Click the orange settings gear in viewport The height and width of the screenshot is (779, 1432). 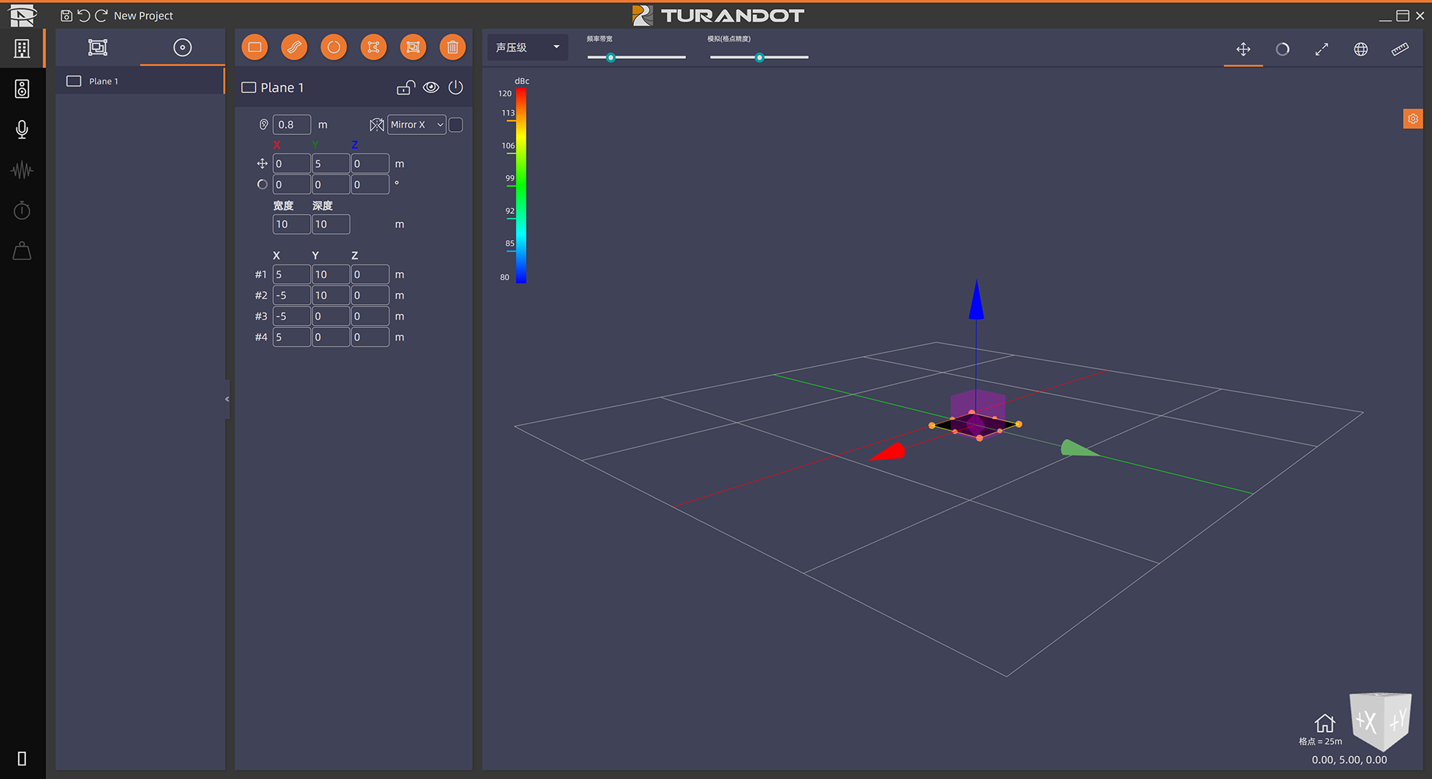pyautogui.click(x=1413, y=119)
